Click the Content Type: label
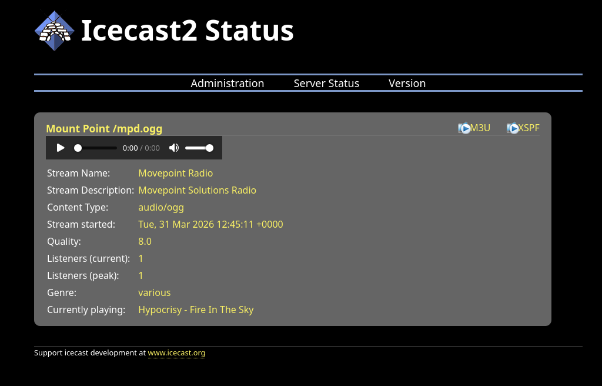Image resolution: width=602 pixels, height=386 pixels. [78, 207]
